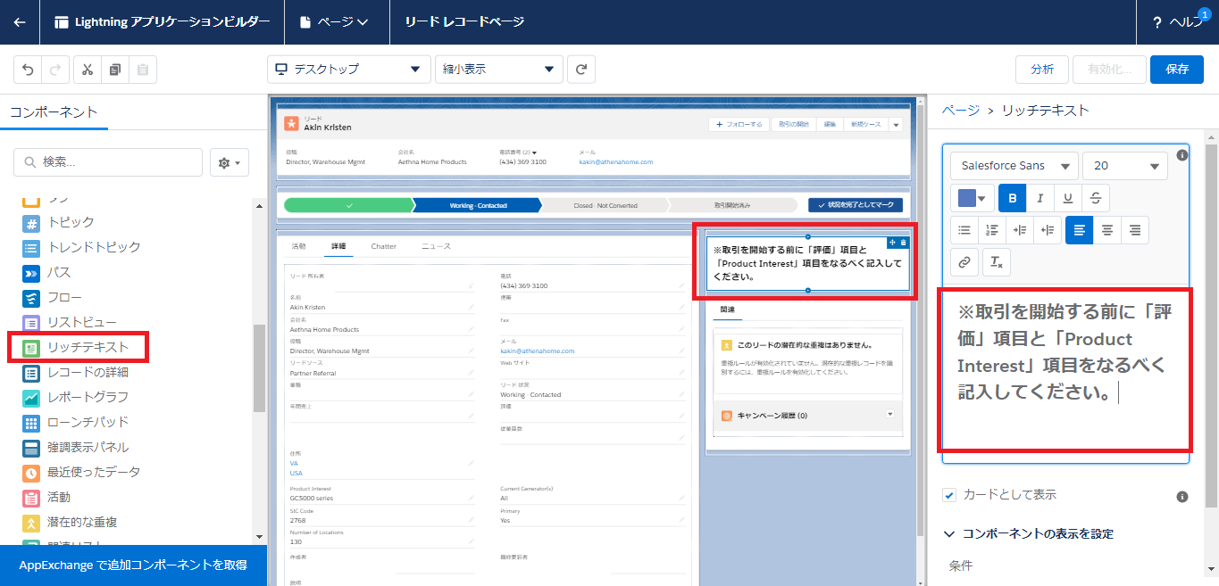Undo the last change
The width and height of the screenshot is (1219, 586).
coord(28,70)
